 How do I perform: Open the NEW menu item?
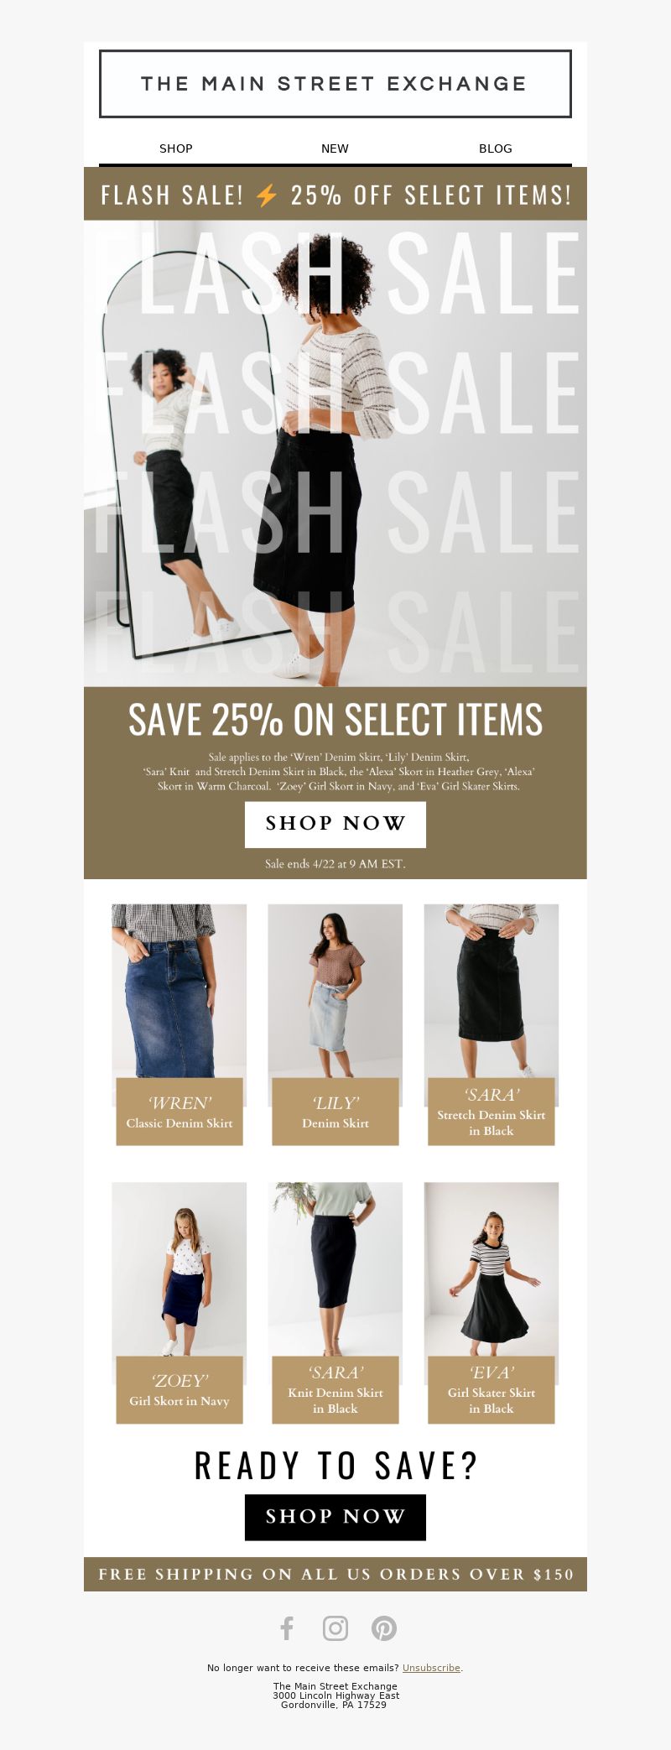[335, 148]
